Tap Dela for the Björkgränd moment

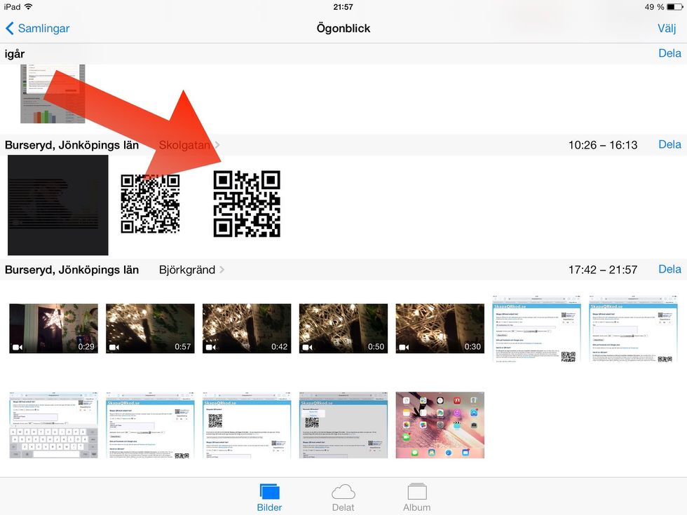click(670, 269)
